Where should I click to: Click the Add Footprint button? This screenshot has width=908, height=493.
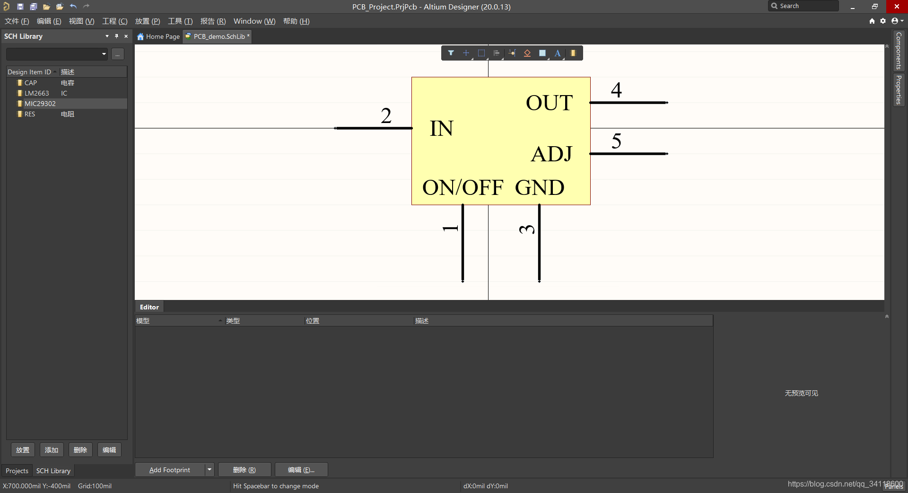click(x=170, y=470)
